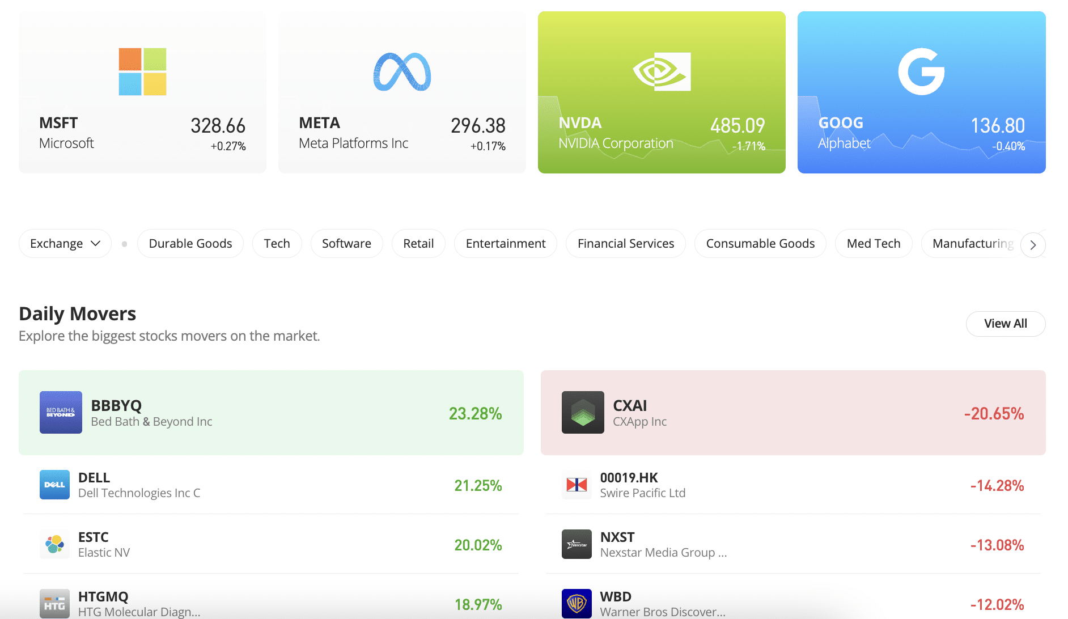The height and width of the screenshot is (619, 1068).
Task: Click the HTGMQ ticker name
Action: (103, 597)
